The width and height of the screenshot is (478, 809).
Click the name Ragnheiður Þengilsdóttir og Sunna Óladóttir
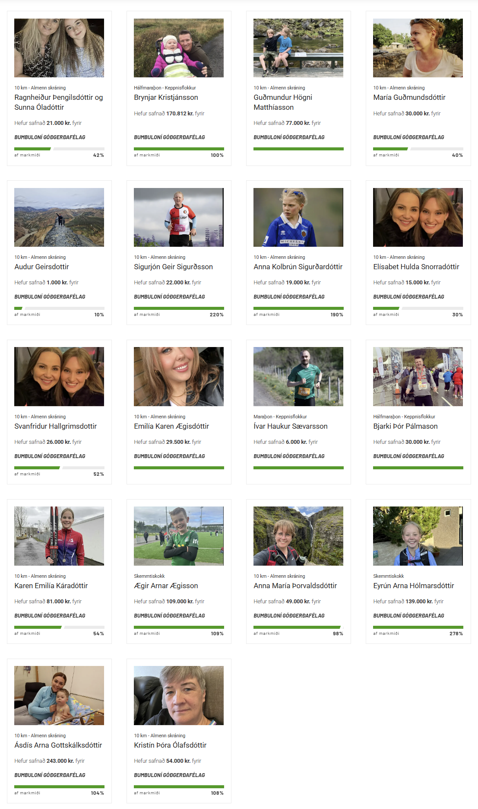coord(59,102)
